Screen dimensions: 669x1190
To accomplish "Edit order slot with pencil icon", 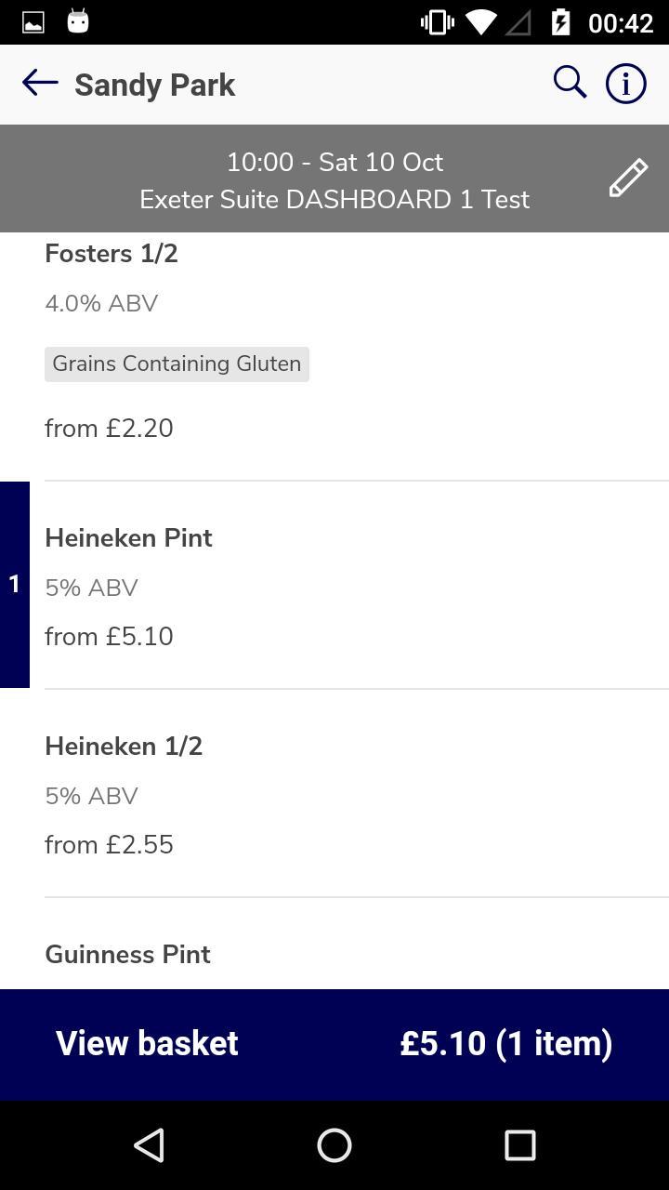I will [628, 178].
